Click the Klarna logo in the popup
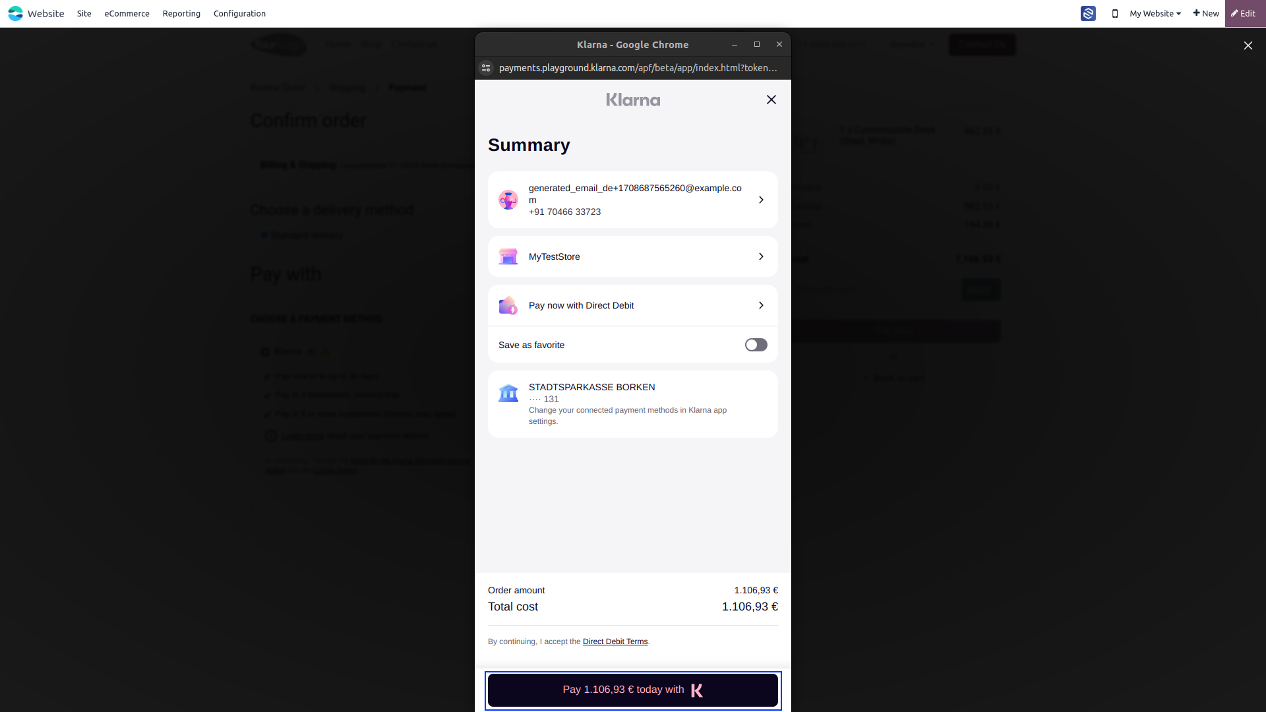 tap(633, 100)
